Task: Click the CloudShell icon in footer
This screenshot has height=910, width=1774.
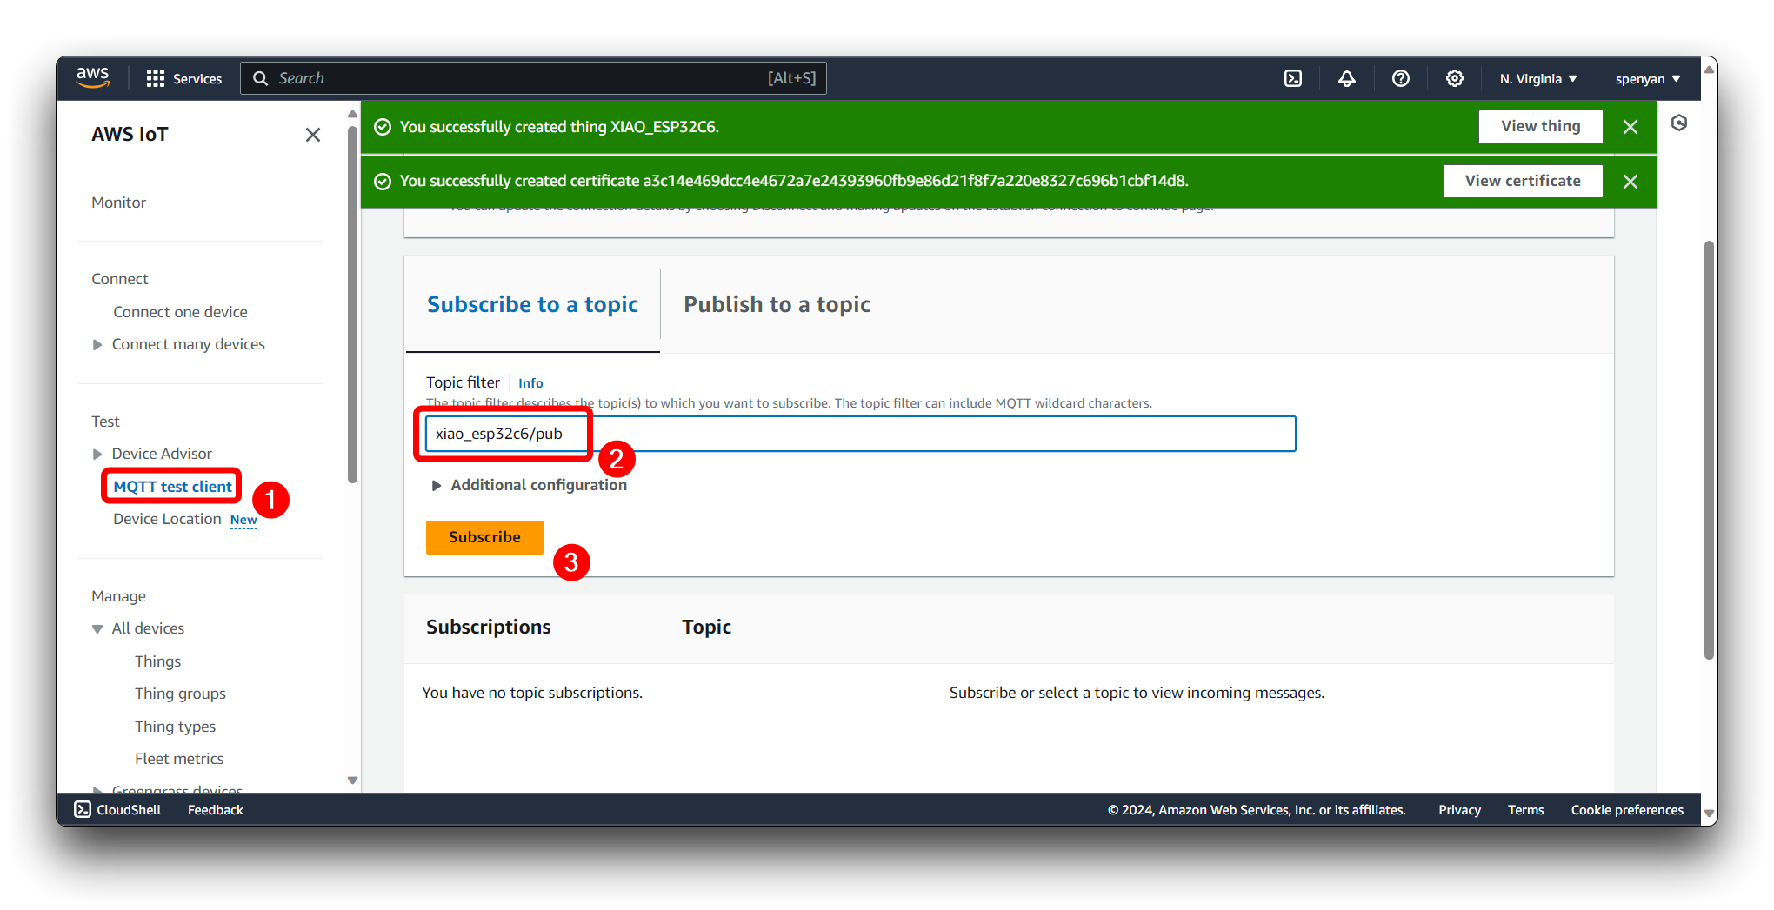Action: coord(83,809)
